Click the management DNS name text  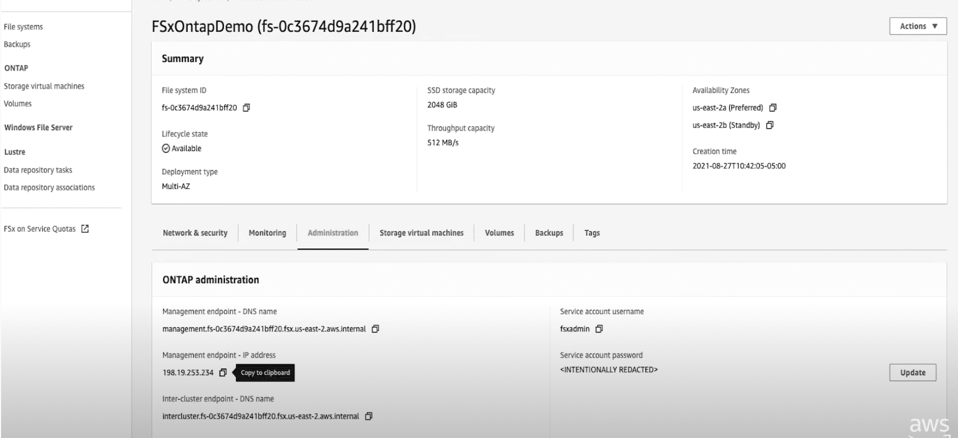point(264,329)
